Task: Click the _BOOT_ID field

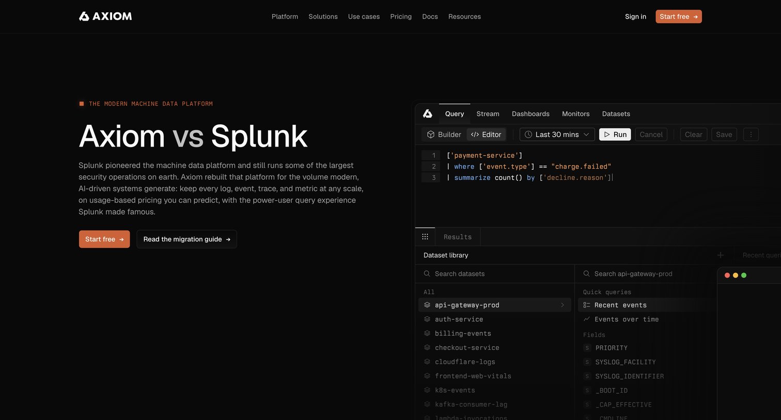Action: (x=611, y=391)
